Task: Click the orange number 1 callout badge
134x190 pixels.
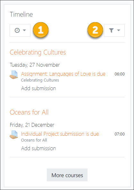Action: tap(41, 30)
